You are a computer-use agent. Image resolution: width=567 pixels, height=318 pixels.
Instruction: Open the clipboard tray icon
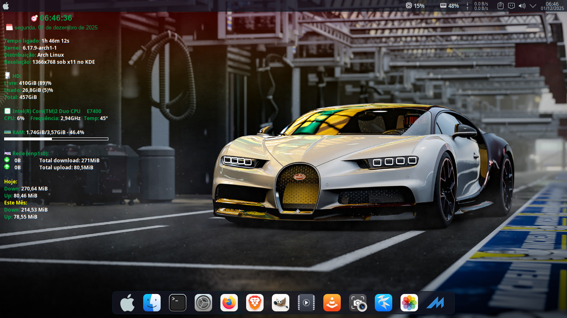[501, 6]
